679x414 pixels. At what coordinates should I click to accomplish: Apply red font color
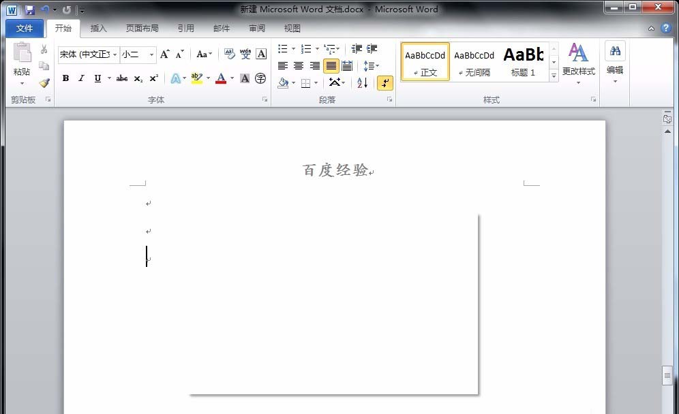click(x=221, y=78)
